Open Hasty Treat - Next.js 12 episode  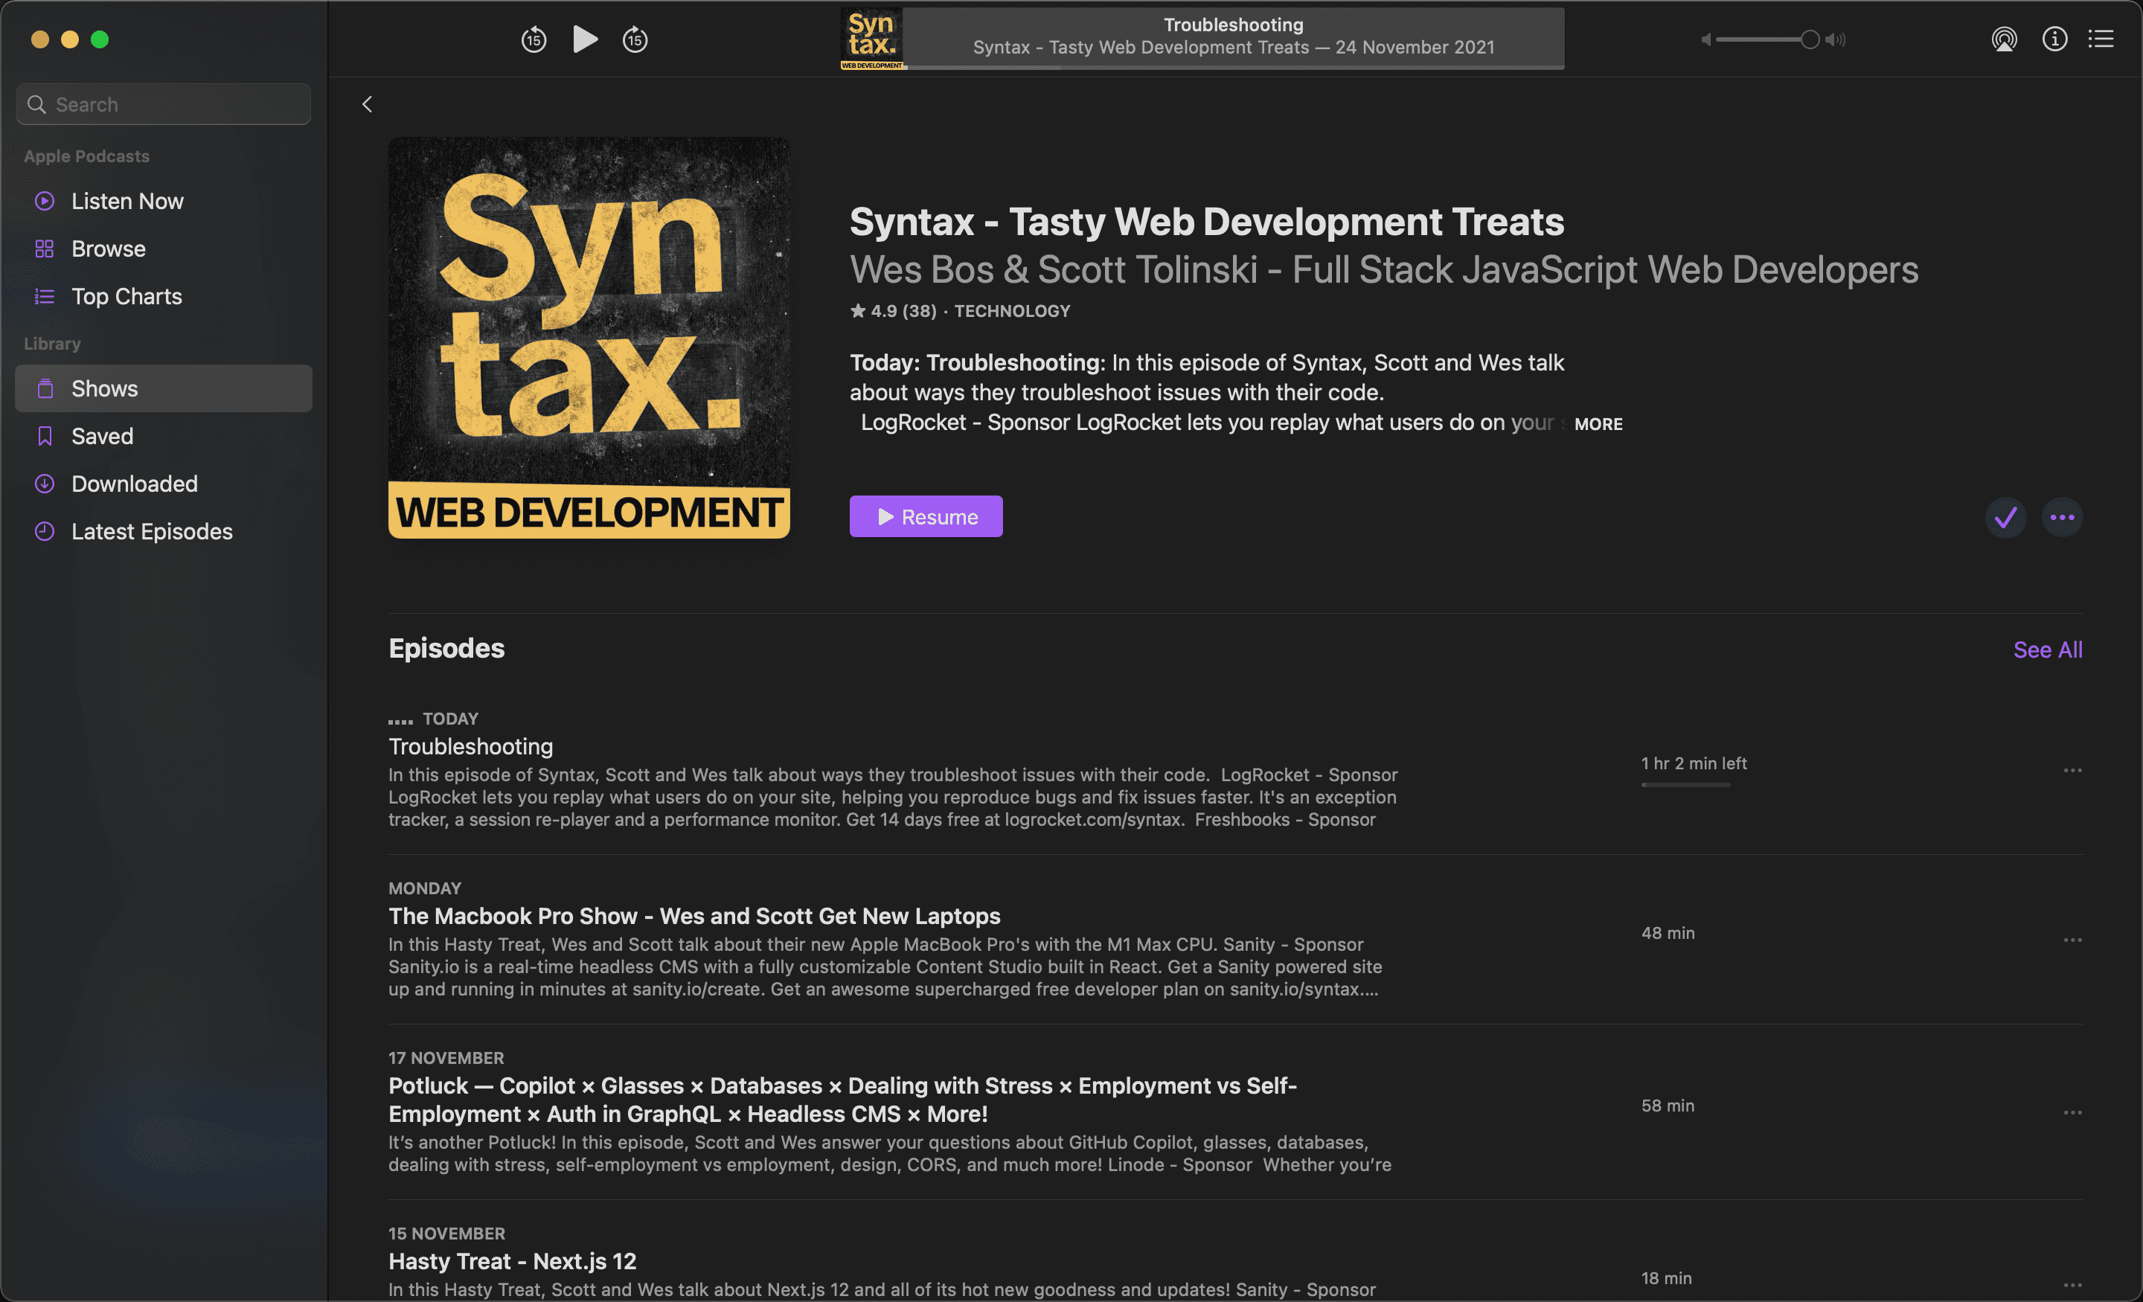pyautogui.click(x=512, y=1261)
